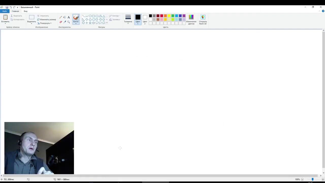Choose the right arrow shape

(x=97, y=19)
